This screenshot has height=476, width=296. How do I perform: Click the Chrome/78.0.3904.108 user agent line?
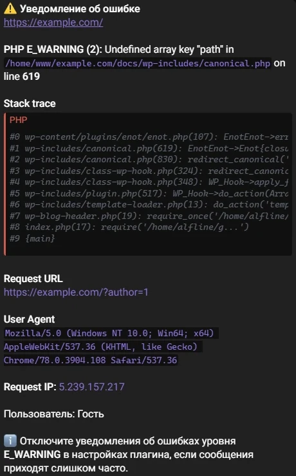coord(90,360)
